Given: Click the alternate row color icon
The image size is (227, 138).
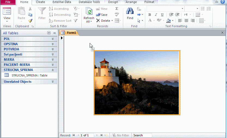Looking at the screenshot, I should (198, 15).
